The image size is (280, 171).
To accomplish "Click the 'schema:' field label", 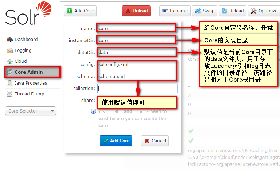I will click(86, 77).
